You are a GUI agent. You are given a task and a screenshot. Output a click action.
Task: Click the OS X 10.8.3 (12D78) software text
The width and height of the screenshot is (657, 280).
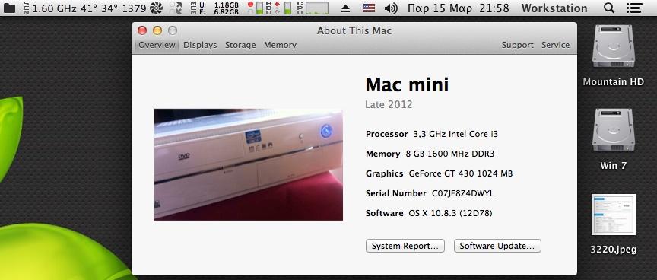(450, 213)
